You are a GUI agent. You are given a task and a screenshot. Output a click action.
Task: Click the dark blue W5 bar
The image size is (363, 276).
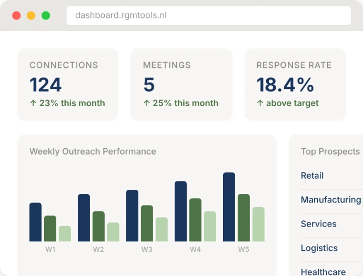click(229, 207)
